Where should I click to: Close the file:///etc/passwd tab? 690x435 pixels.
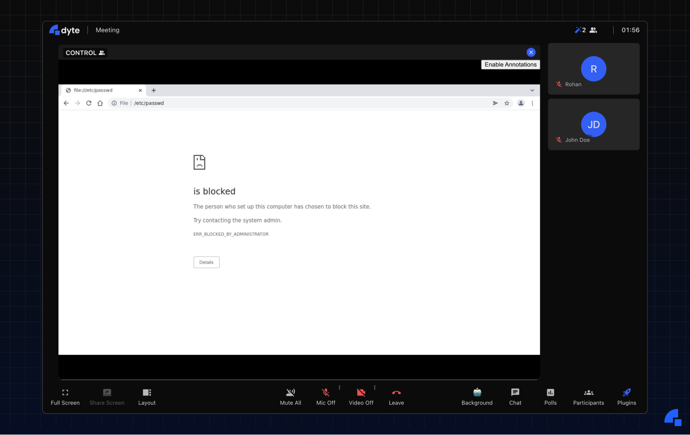coord(140,90)
